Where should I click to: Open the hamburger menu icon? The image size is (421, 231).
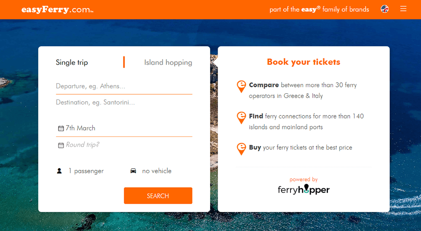tap(403, 9)
